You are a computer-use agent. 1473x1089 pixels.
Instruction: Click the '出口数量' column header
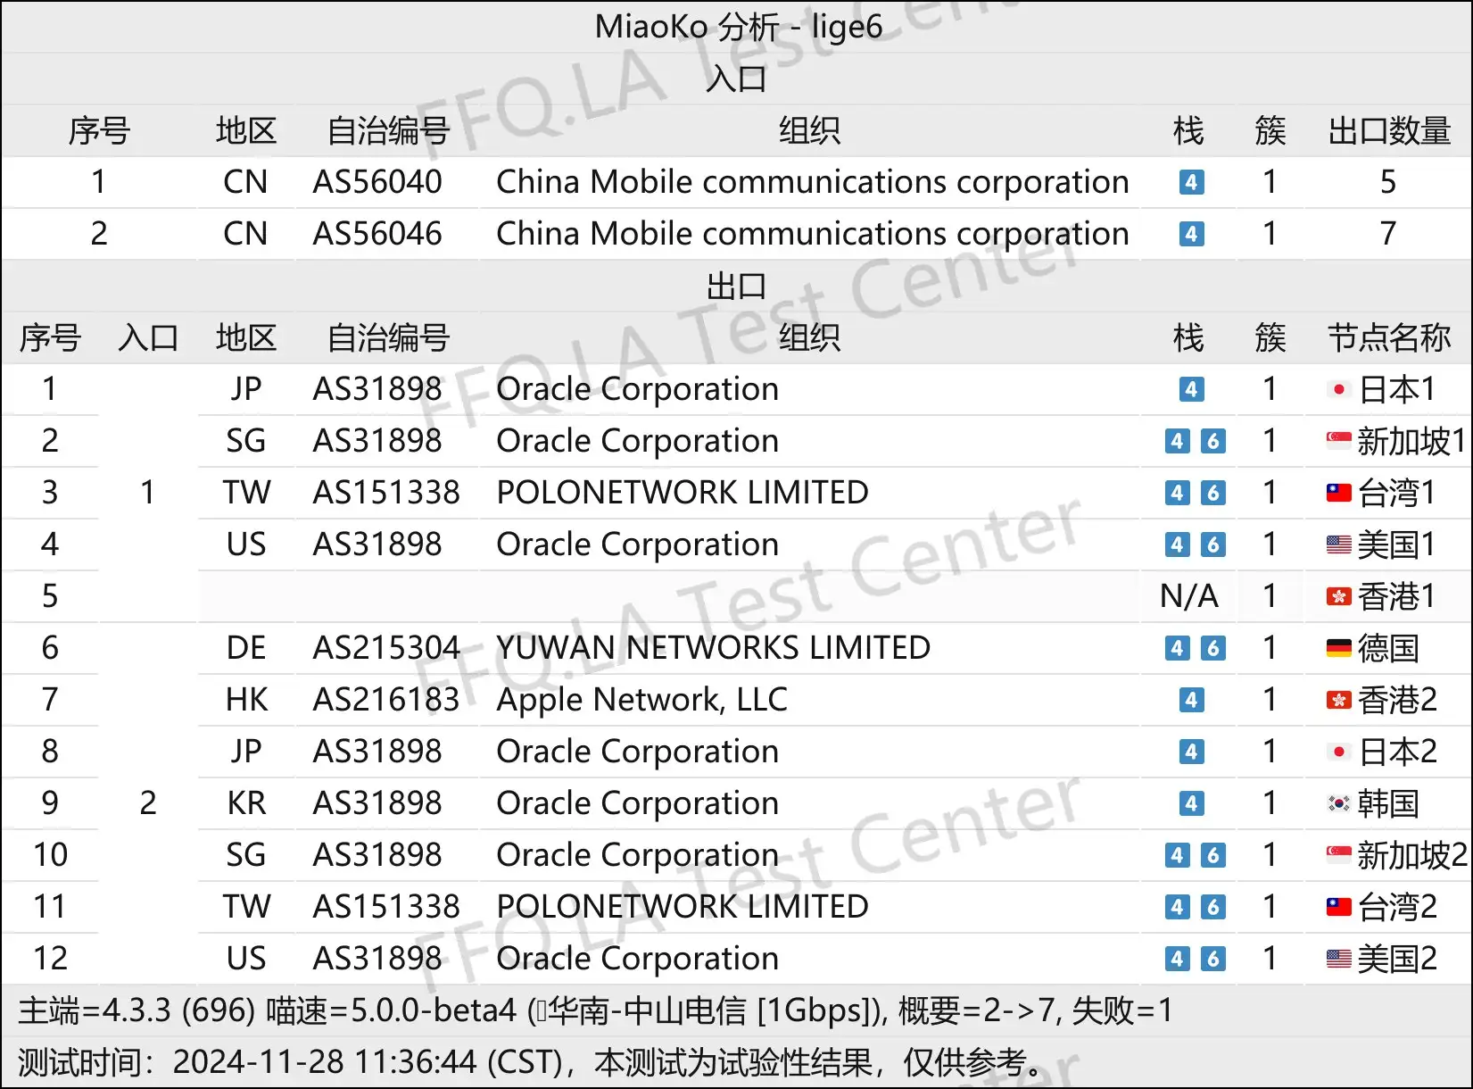click(1388, 130)
